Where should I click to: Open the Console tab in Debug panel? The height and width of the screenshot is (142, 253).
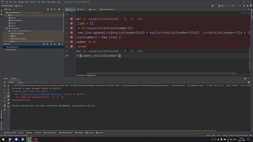(x=20, y=82)
